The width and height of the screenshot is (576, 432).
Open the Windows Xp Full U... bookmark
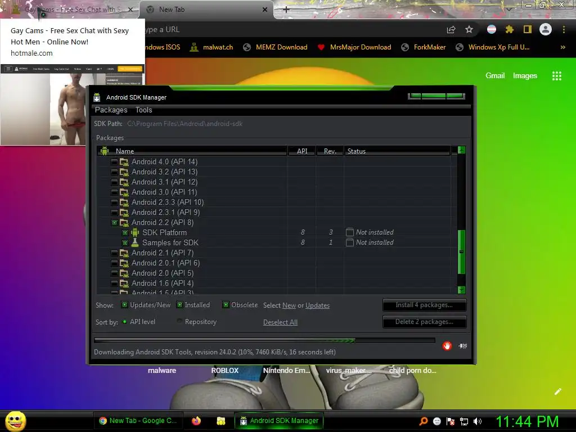pyautogui.click(x=492, y=47)
